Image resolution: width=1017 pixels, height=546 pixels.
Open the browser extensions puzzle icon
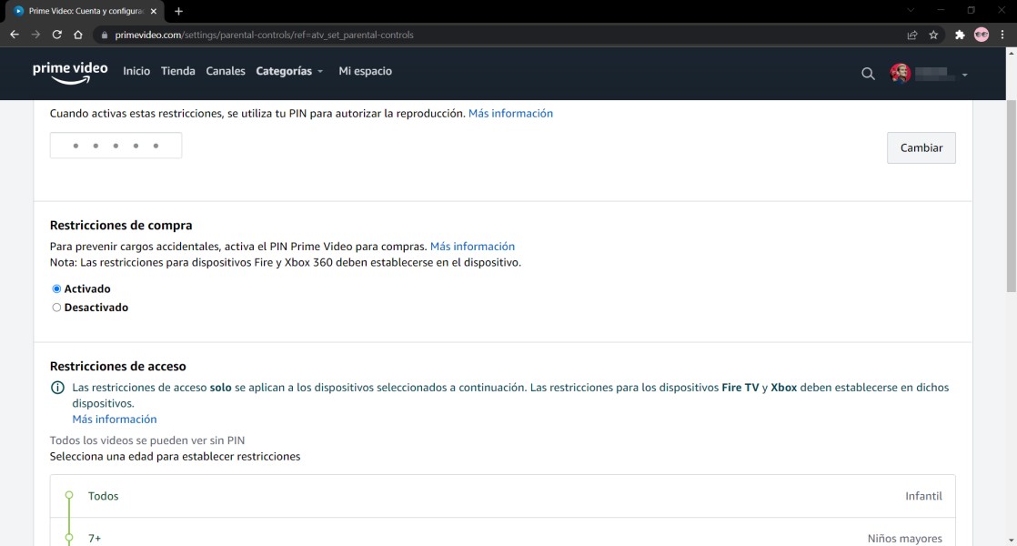pyautogui.click(x=959, y=35)
